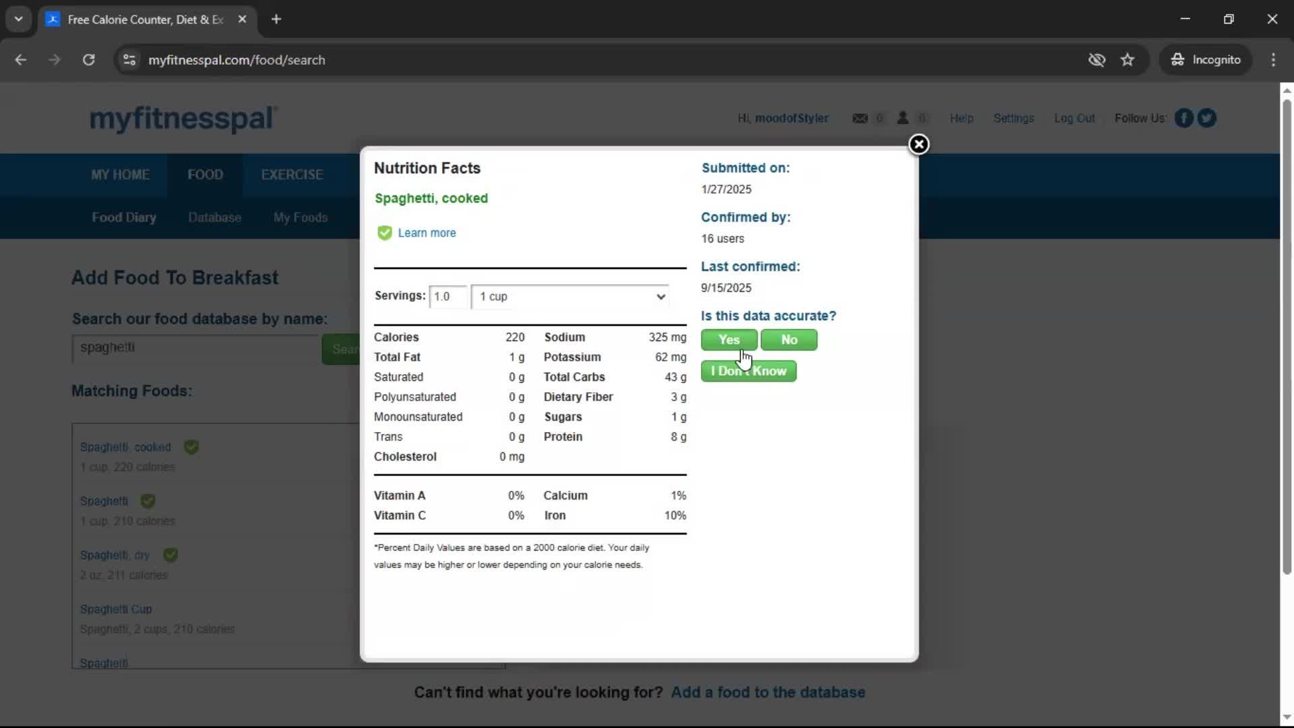Open the Twitter follow icon
Screen dimensions: 1294x728
1206,118
